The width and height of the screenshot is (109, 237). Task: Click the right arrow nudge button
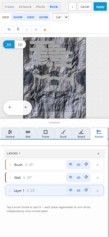point(25,107)
